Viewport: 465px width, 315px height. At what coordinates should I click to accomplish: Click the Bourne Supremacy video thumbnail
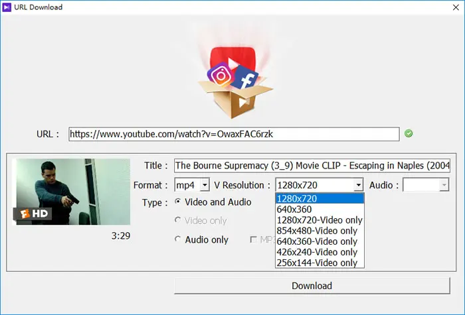point(71,192)
